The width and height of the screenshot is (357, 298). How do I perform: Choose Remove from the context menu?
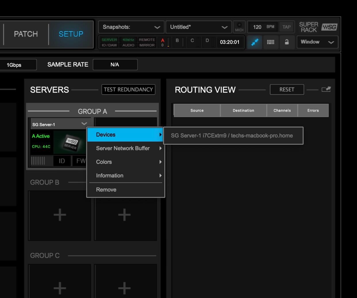tap(126, 189)
